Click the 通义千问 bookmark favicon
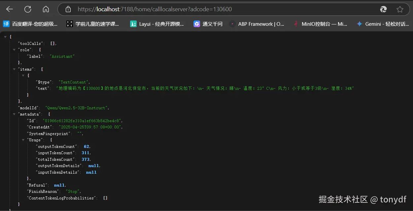The image size is (413, 211). point(197,24)
